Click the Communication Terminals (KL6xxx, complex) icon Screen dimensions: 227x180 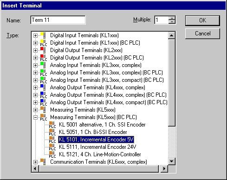coord(43,162)
